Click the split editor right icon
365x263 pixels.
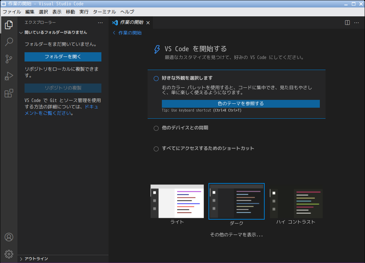(x=347, y=22)
